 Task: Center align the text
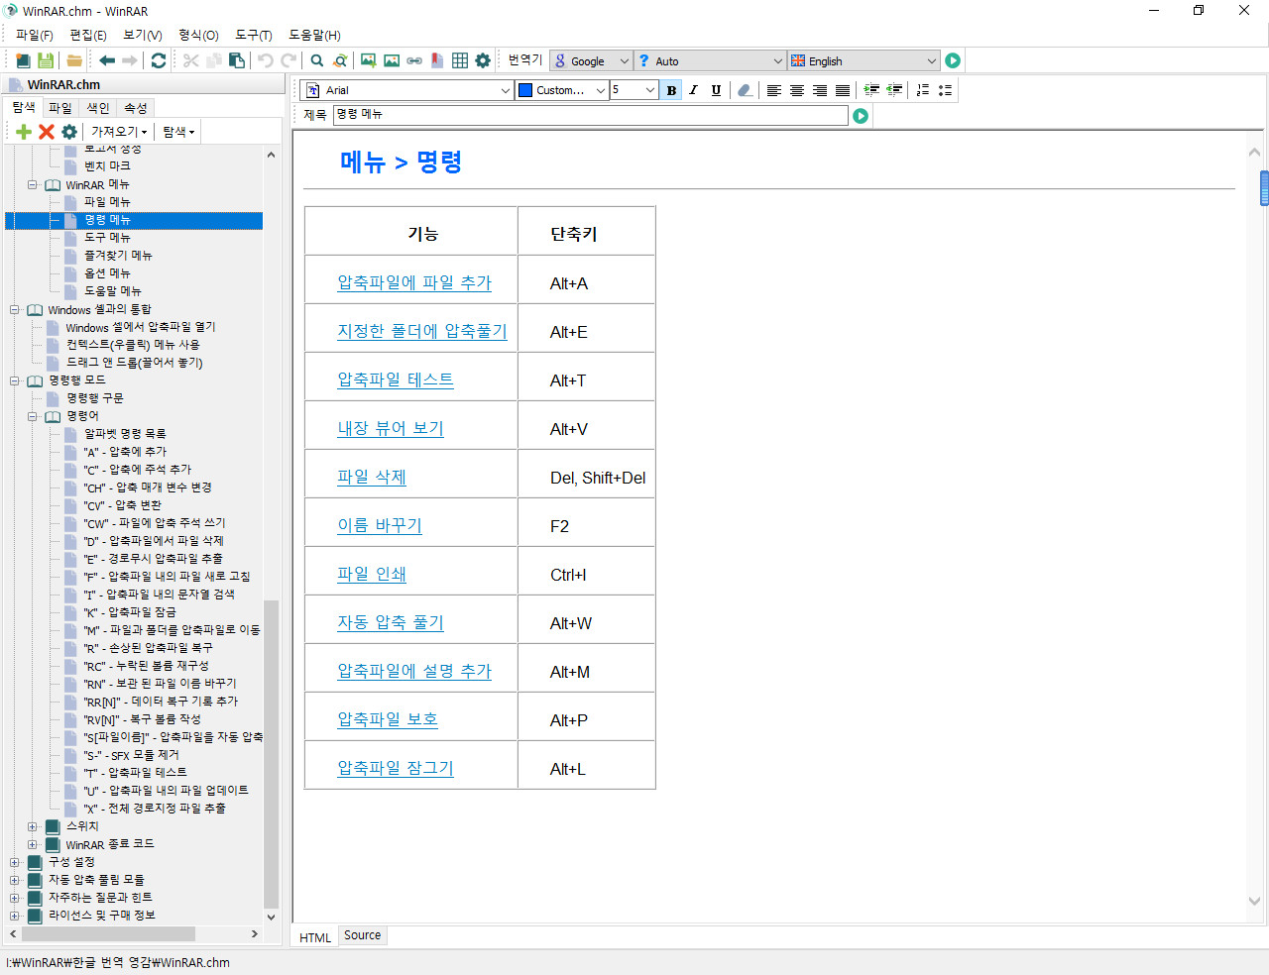(797, 90)
